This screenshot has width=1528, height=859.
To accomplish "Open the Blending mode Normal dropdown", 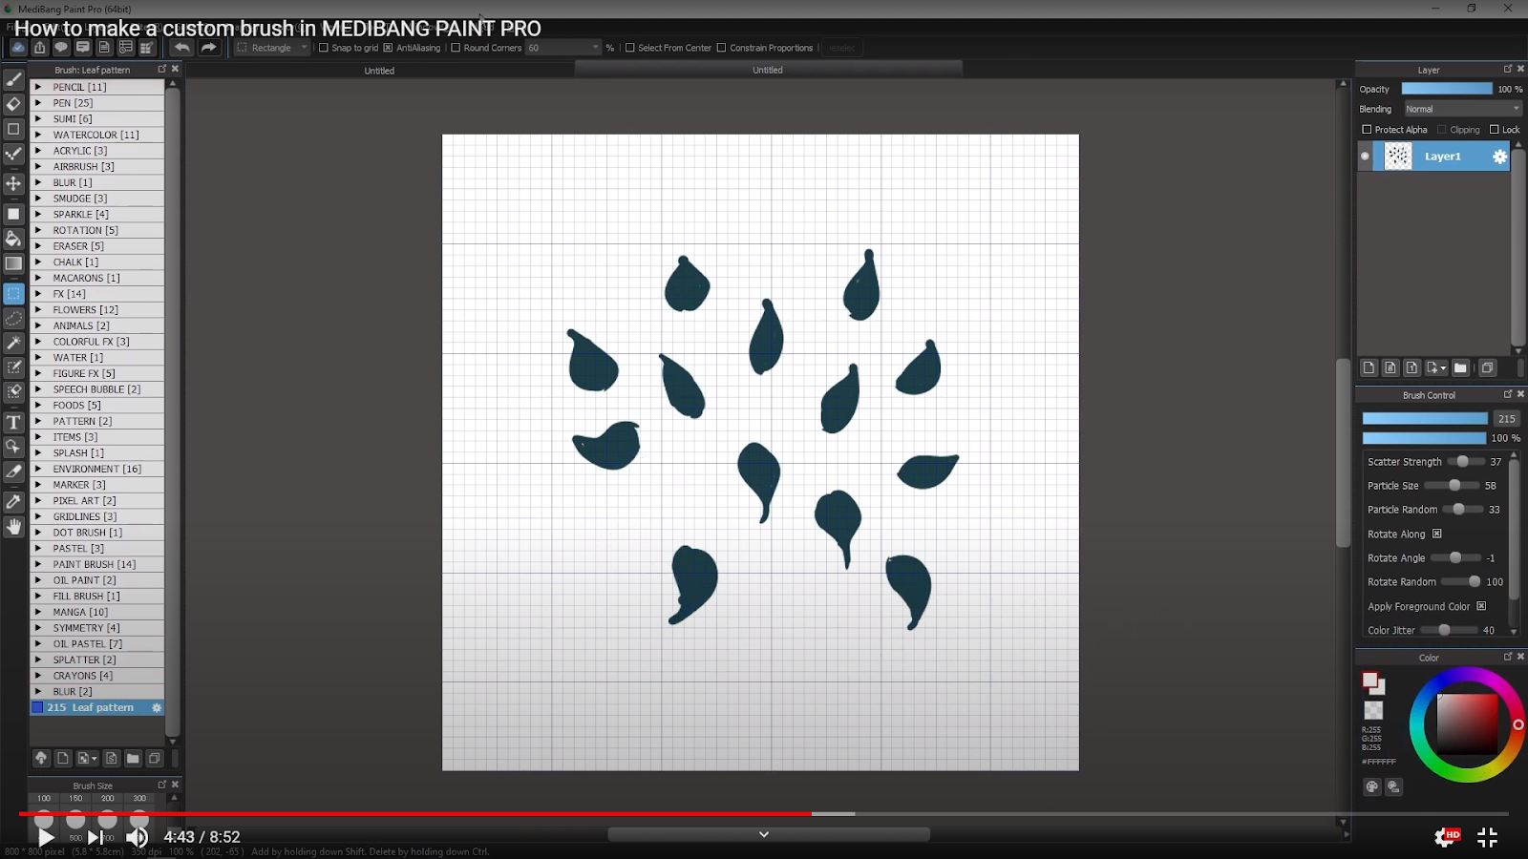I will coord(1462,109).
